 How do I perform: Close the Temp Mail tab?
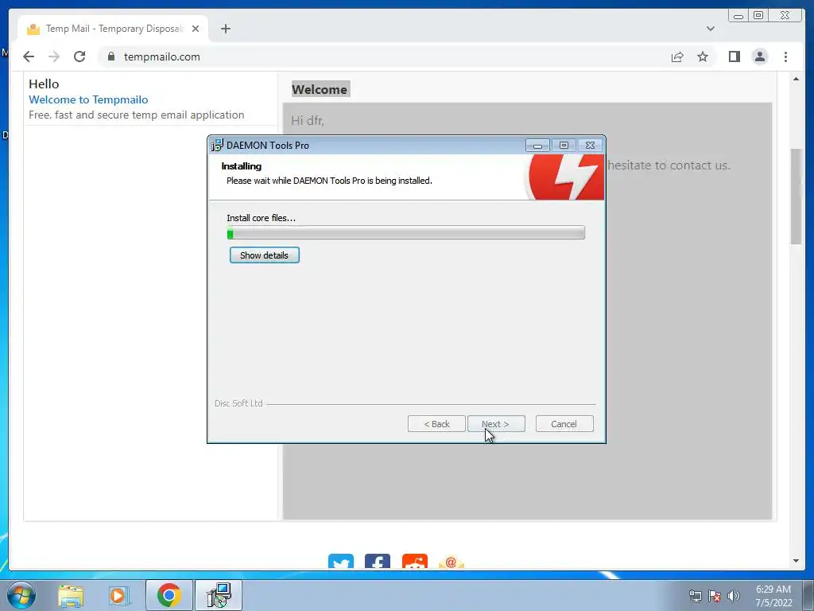pyautogui.click(x=196, y=29)
